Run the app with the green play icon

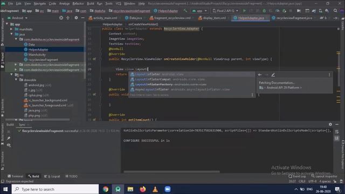244,11
